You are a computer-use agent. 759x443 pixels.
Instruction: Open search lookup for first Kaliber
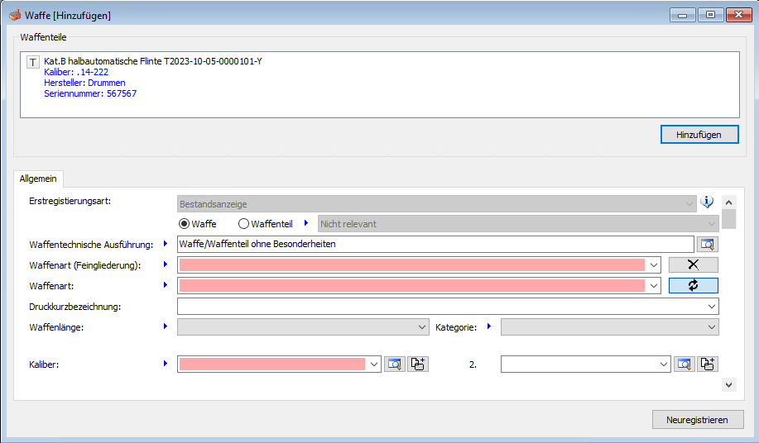(395, 364)
